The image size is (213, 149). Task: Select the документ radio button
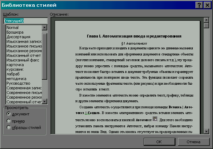coord(9,114)
